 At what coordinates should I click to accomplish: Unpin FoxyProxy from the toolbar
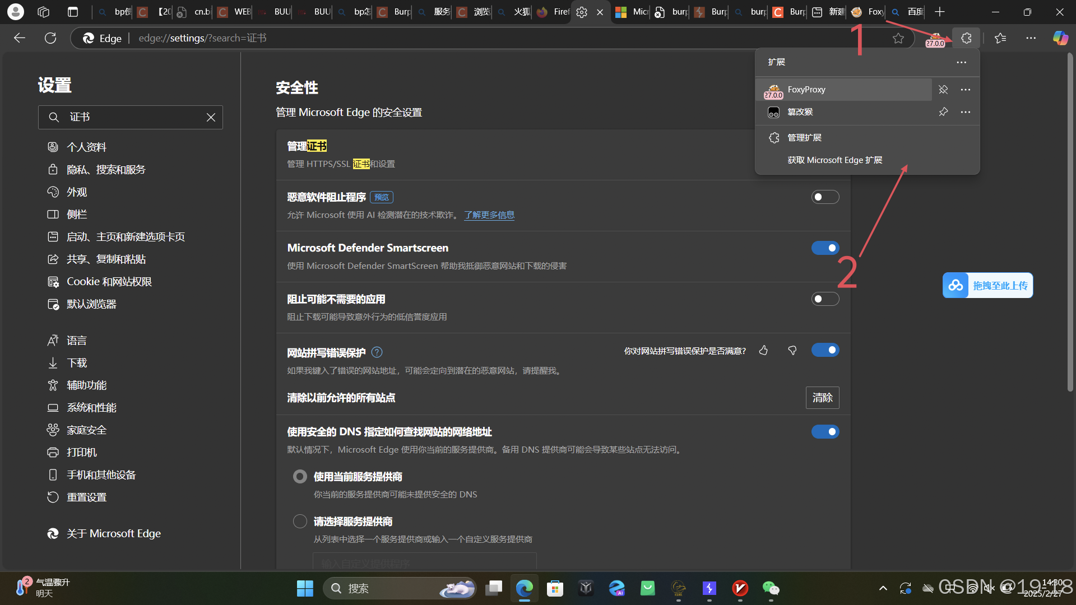(943, 90)
